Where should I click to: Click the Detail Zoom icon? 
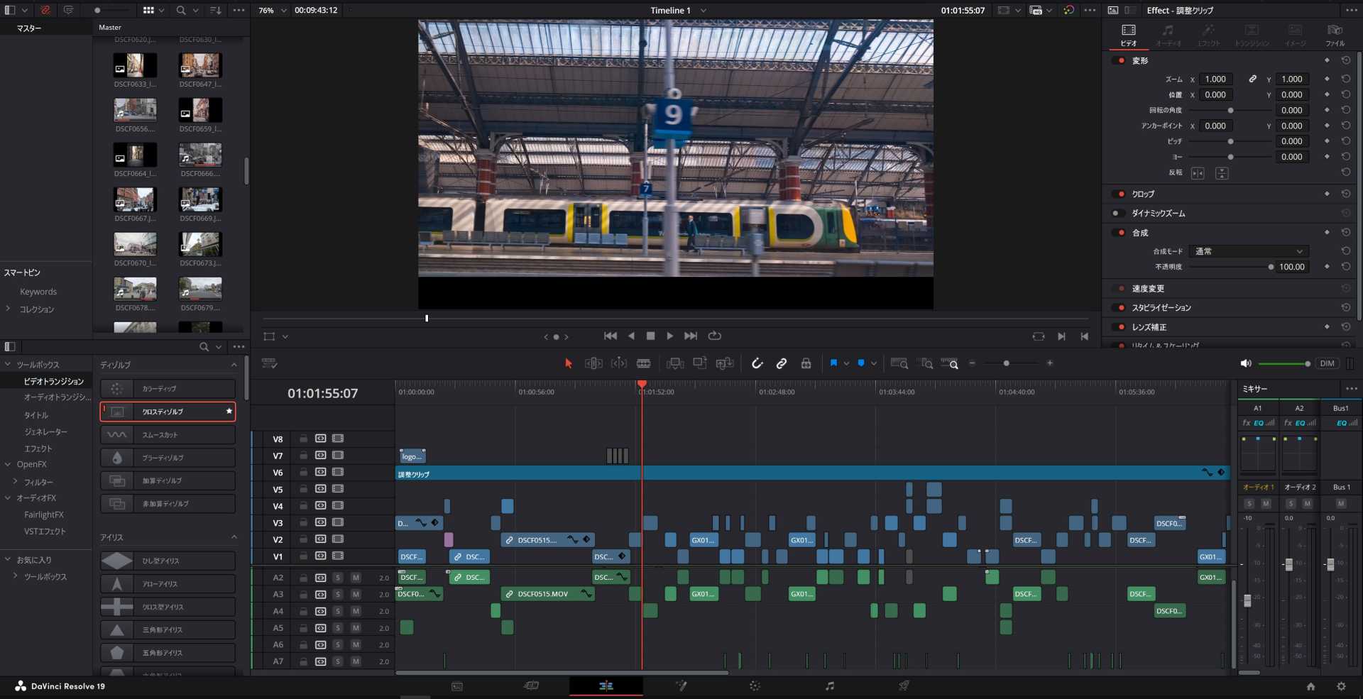(926, 363)
